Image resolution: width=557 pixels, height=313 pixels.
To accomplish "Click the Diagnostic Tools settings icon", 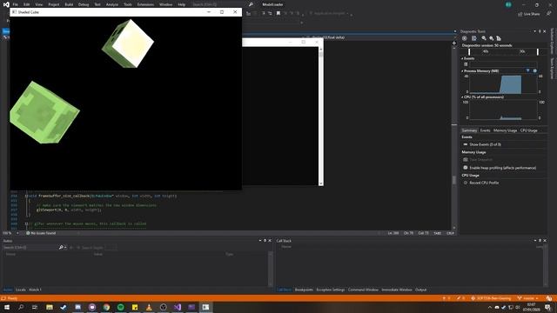I will coord(464,38).
